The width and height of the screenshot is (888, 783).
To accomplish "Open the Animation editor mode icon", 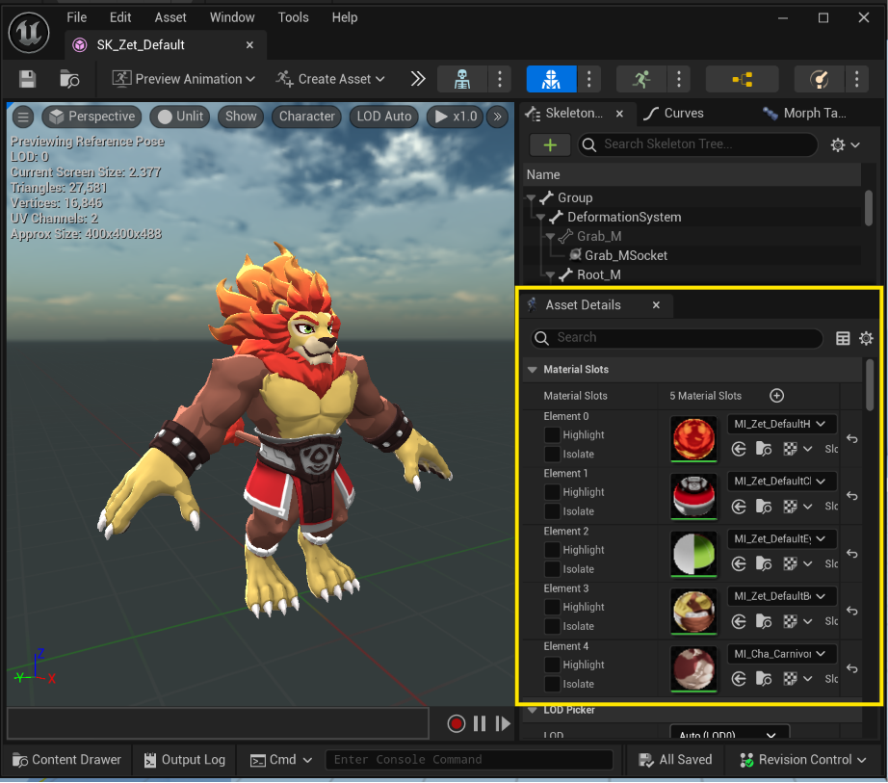I will (641, 79).
